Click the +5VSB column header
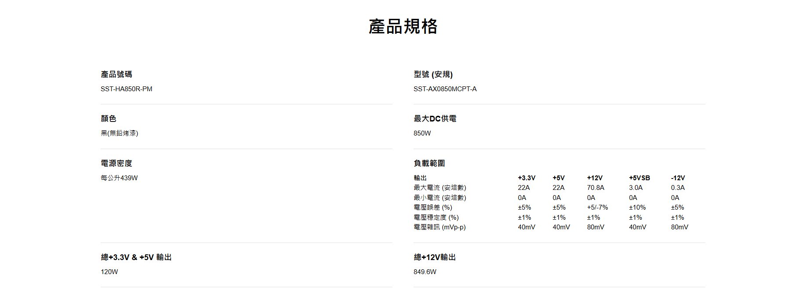The image size is (803, 289). tap(639, 178)
